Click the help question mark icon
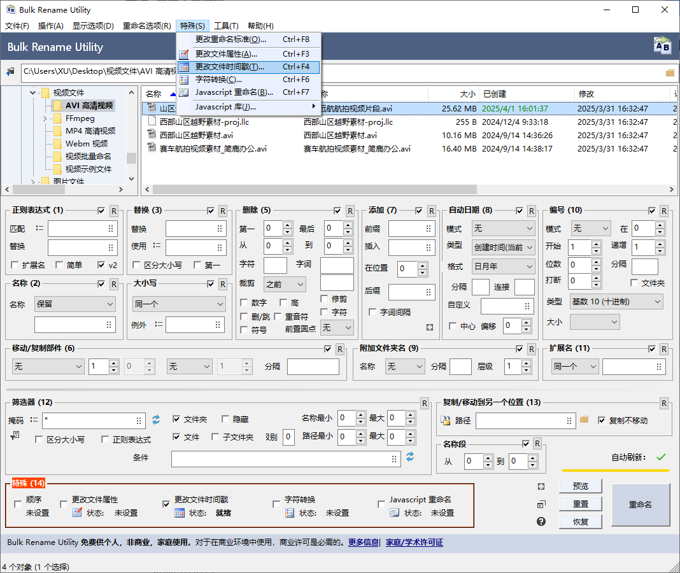This screenshot has width=680, height=573. (541, 521)
